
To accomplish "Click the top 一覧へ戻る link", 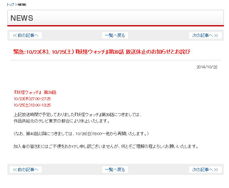I will tap(115, 35).
